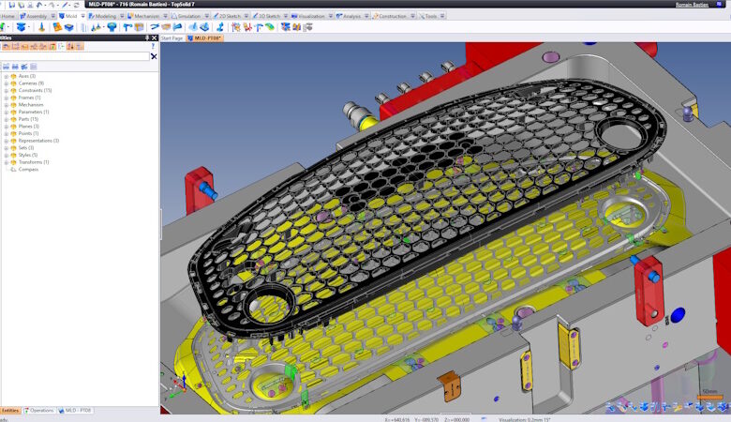Click the injection point cone icon
731x422 pixels.
[41, 27]
